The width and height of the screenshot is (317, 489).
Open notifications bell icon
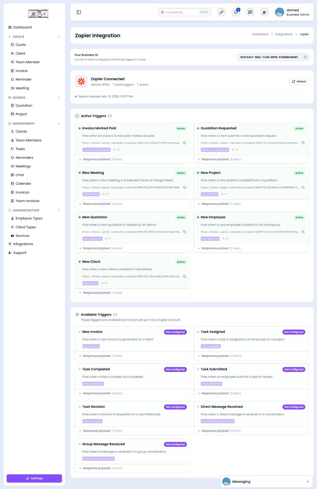point(236,12)
